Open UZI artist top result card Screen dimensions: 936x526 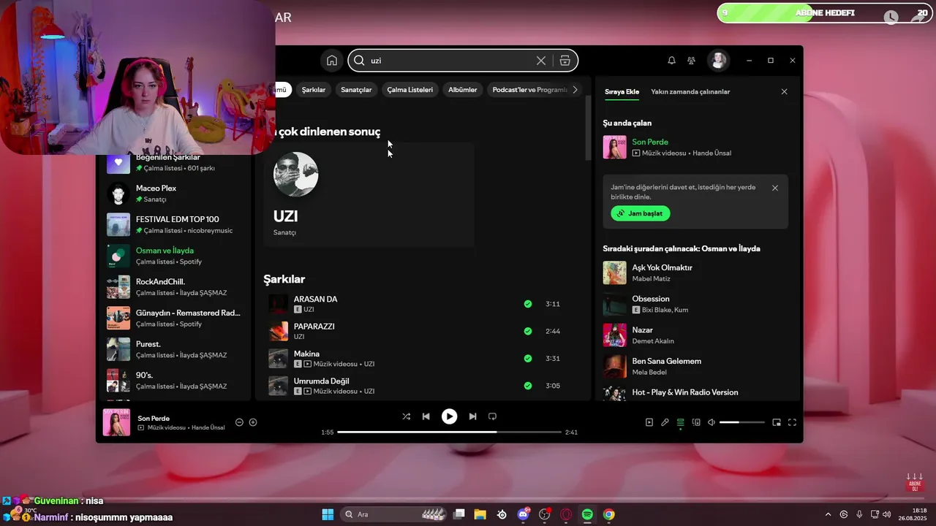click(369, 195)
